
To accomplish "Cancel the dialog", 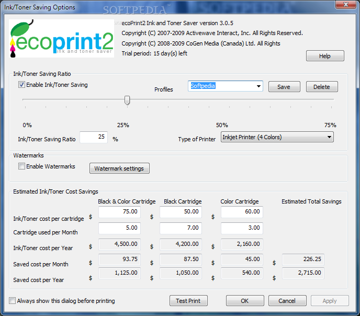I will pos(287,301).
